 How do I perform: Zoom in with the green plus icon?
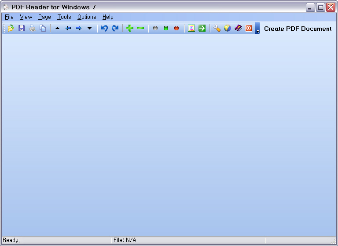point(130,28)
